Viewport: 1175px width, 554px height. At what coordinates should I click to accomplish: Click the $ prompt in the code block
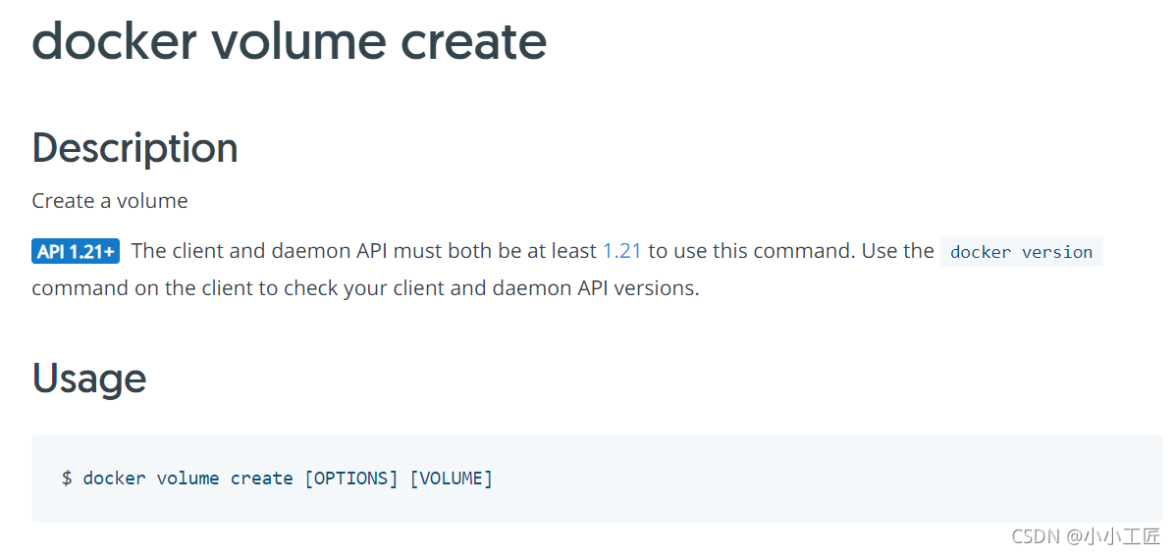tap(67, 478)
